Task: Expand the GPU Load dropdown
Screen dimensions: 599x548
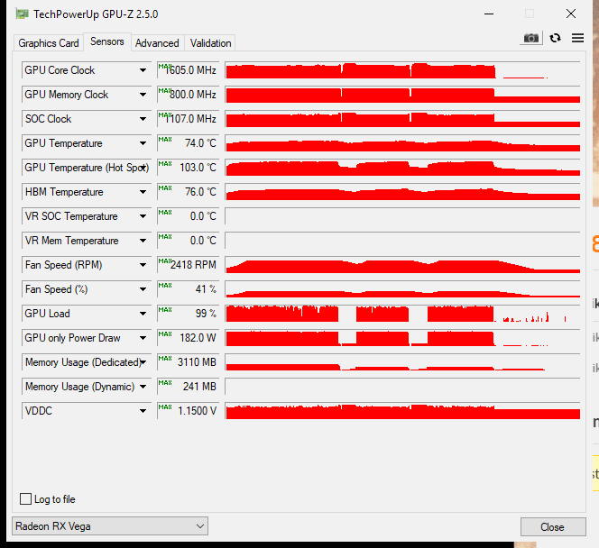Action: click(143, 314)
